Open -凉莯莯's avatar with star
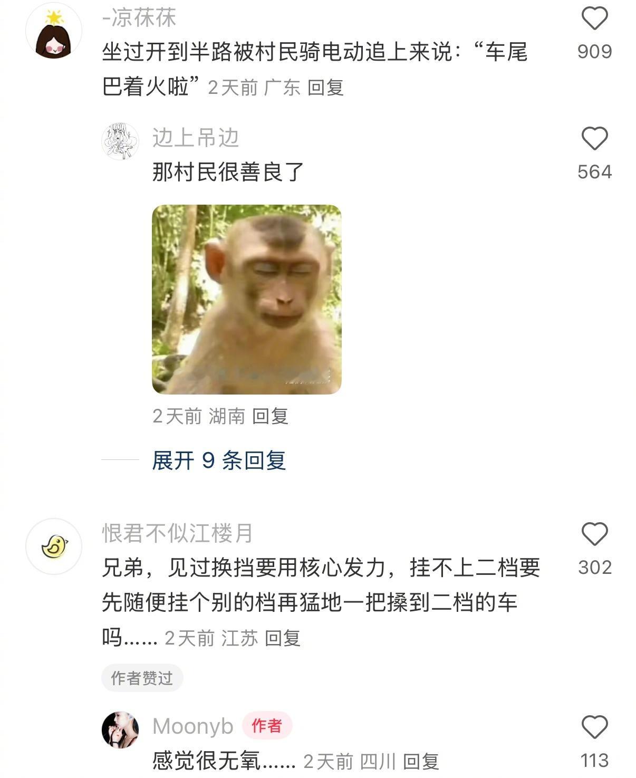636x778 pixels. point(54,31)
